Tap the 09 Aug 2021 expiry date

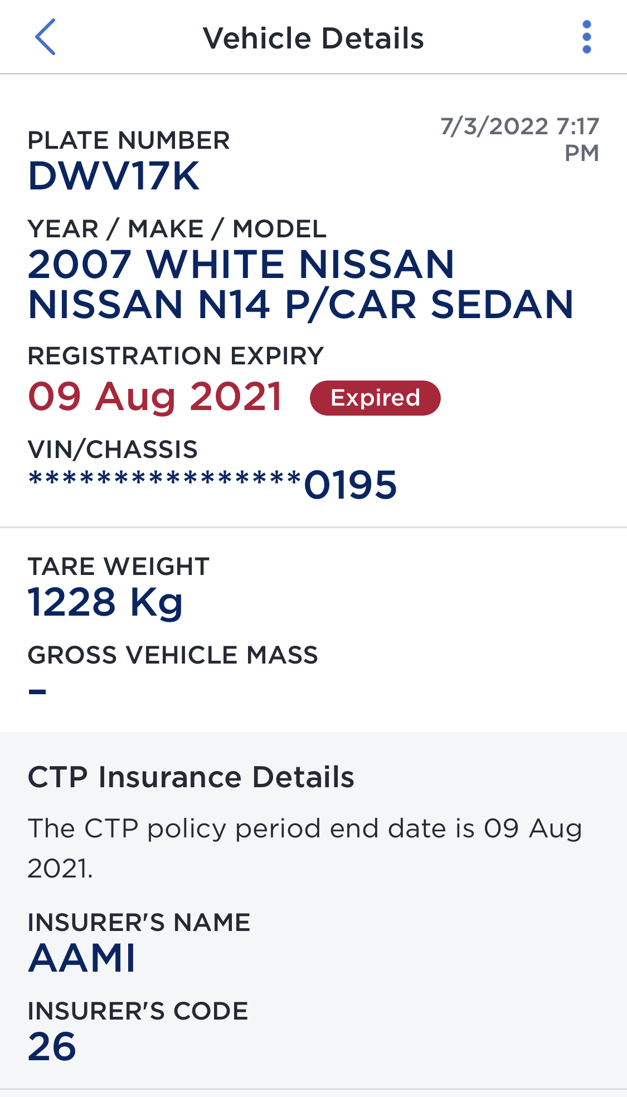155,397
